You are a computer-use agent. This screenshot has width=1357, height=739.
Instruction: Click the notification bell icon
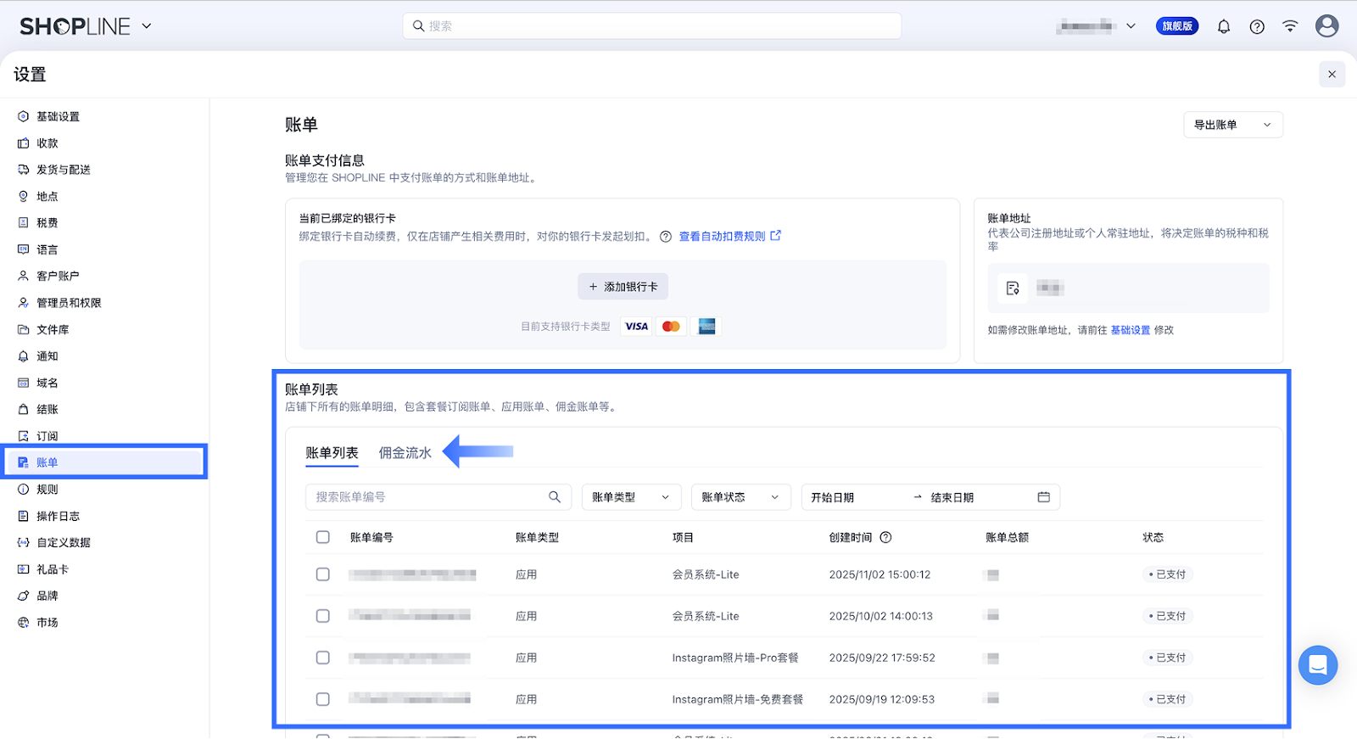[x=1224, y=26]
